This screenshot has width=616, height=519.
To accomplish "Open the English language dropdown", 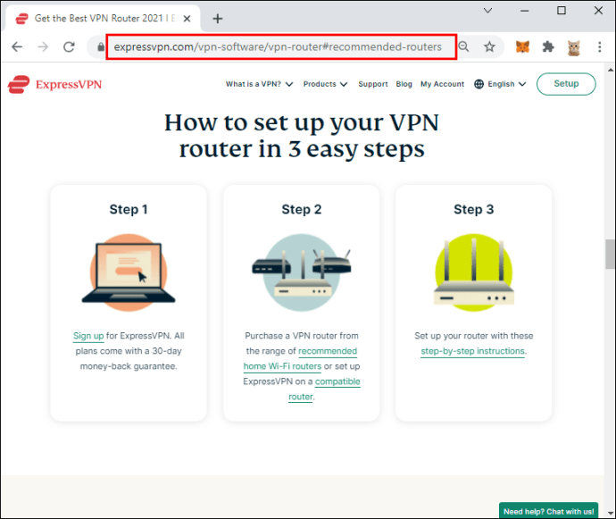I will click(507, 84).
